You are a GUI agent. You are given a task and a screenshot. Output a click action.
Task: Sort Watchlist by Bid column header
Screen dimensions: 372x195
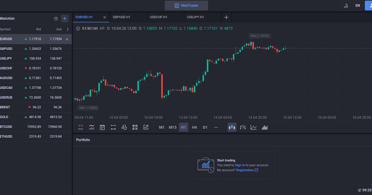pos(38,29)
